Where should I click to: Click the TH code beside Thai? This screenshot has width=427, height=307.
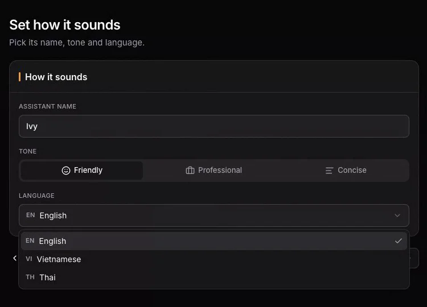(x=30, y=277)
